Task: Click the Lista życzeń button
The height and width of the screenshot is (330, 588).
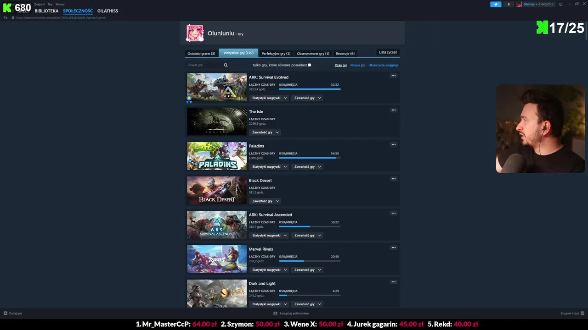Action: point(388,52)
